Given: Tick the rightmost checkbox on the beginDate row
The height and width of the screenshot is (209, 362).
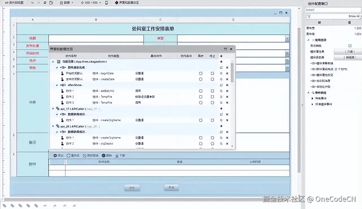Looking at the screenshot, I should [x=212, y=73].
